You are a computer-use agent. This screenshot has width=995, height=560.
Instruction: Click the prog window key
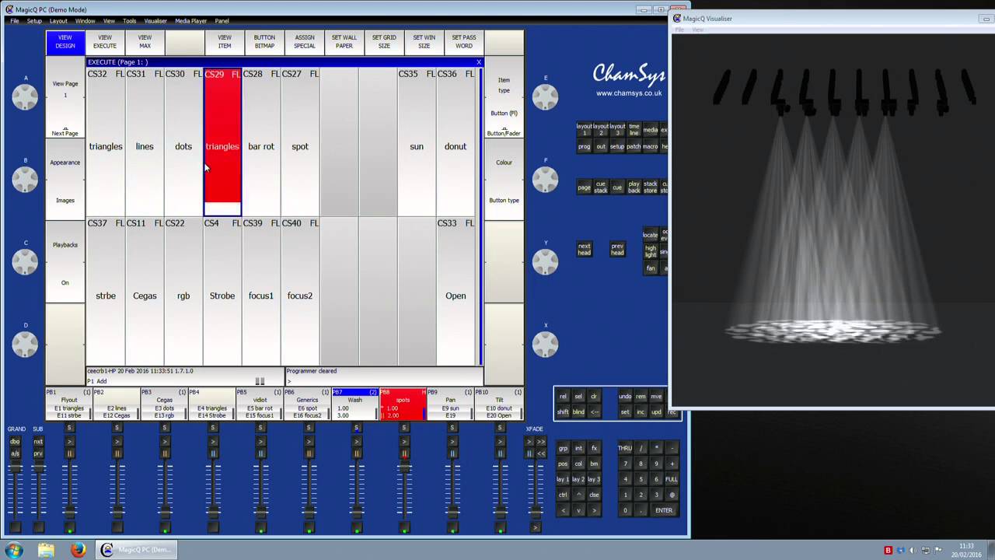[584, 146]
